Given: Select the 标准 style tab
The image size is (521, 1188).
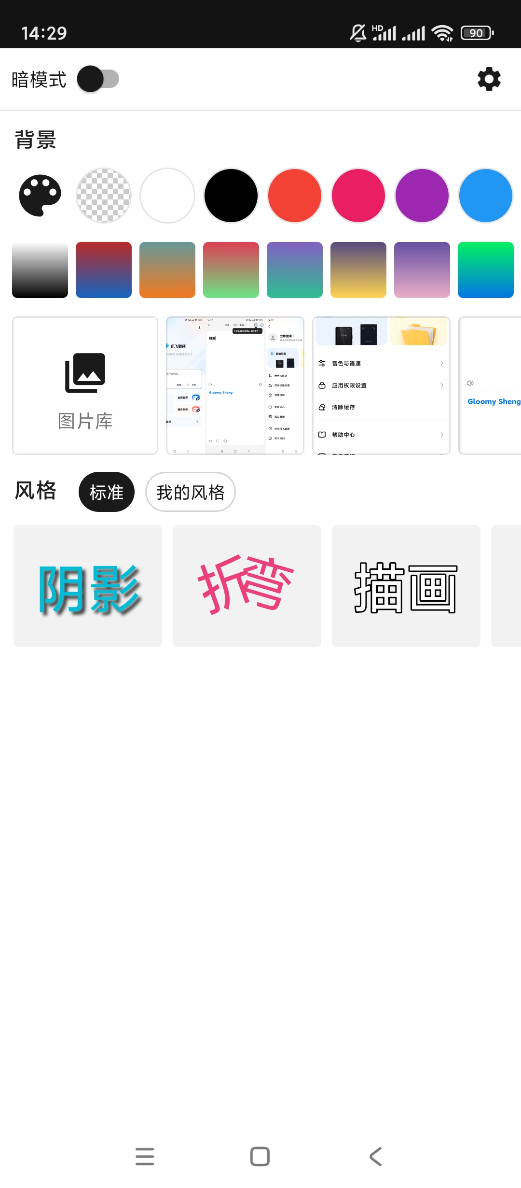Looking at the screenshot, I should tap(107, 492).
